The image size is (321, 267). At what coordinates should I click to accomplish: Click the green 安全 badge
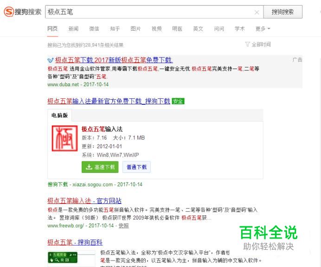click(178, 101)
